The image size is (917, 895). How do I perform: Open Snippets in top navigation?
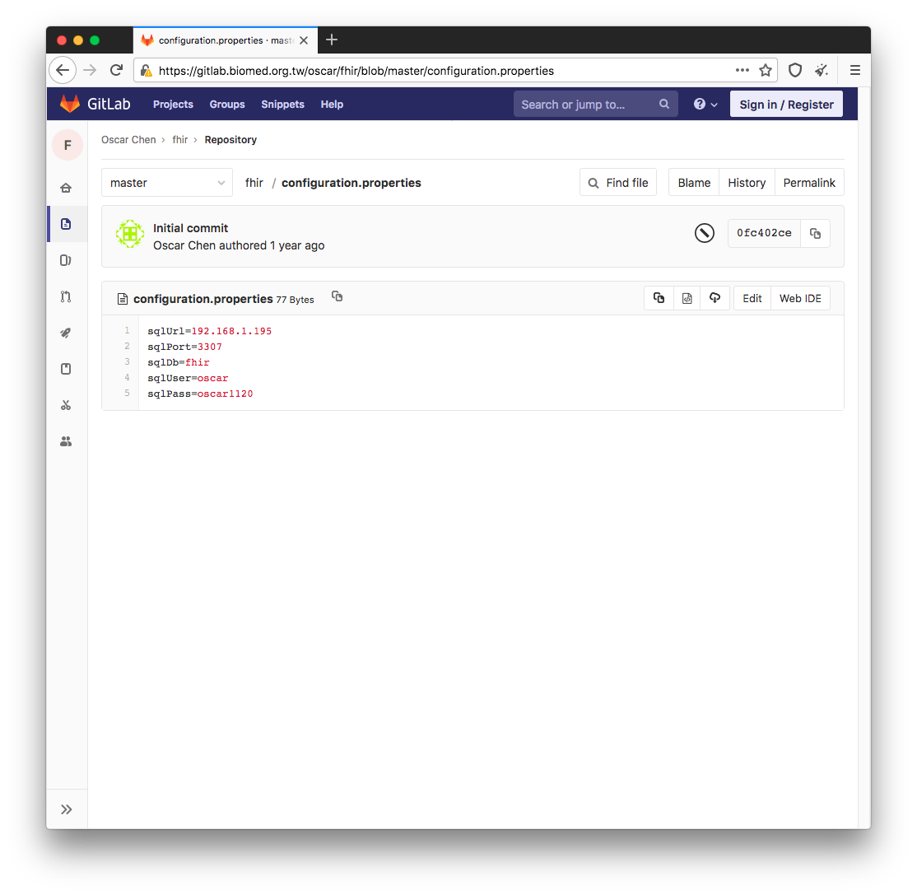point(282,104)
